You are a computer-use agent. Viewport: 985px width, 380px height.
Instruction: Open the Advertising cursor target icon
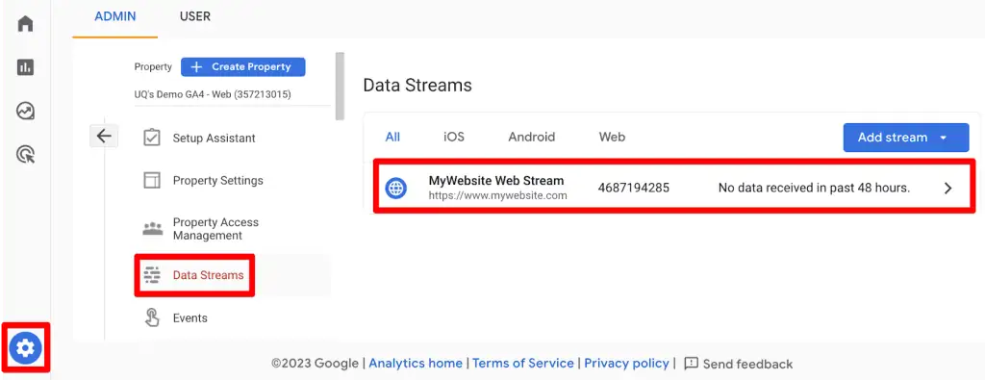25,155
